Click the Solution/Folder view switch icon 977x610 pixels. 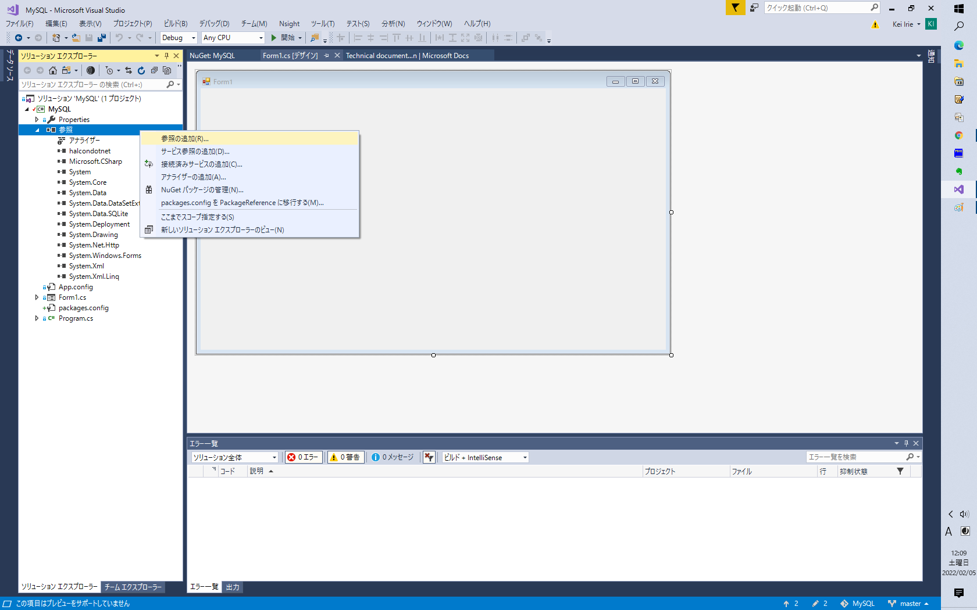[66, 70]
